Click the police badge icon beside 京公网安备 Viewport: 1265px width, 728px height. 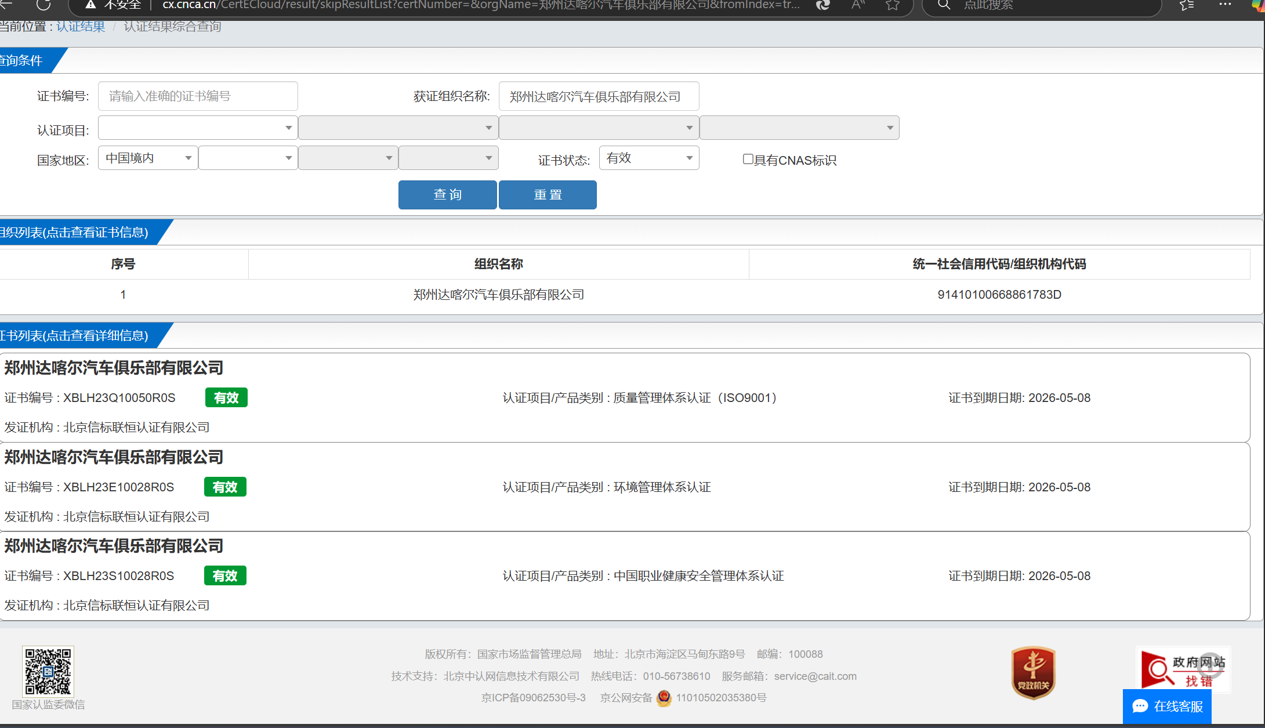coord(664,698)
